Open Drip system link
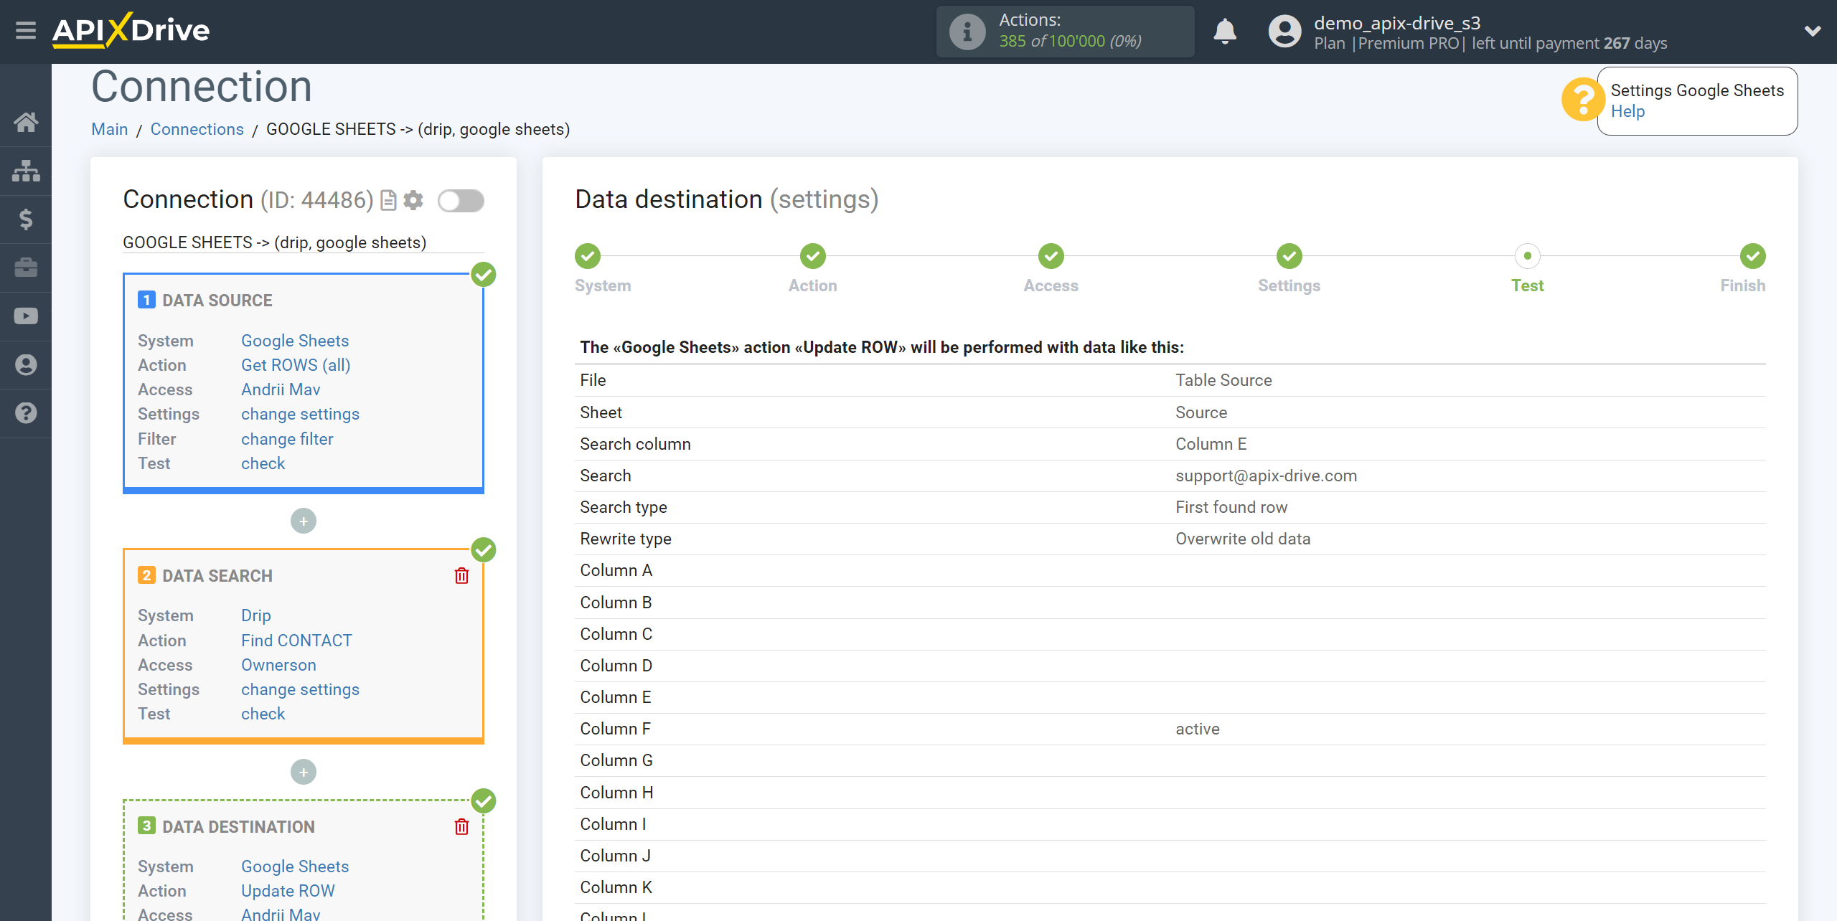Screen dimensions: 1837x921 click(x=256, y=615)
